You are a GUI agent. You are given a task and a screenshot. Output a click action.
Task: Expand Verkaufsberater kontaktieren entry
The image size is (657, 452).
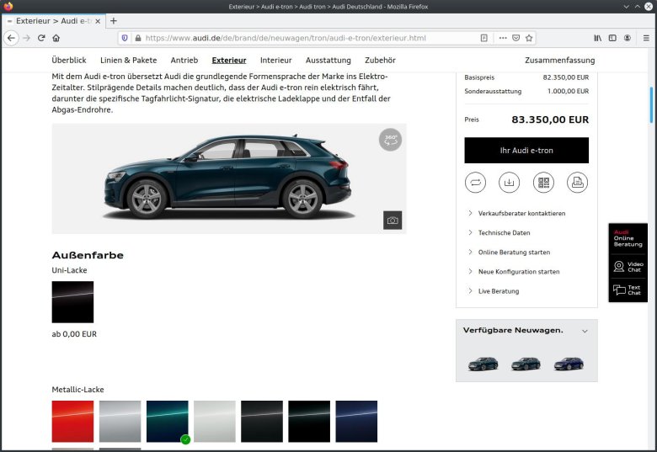pyautogui.click(x=521, y=214)
